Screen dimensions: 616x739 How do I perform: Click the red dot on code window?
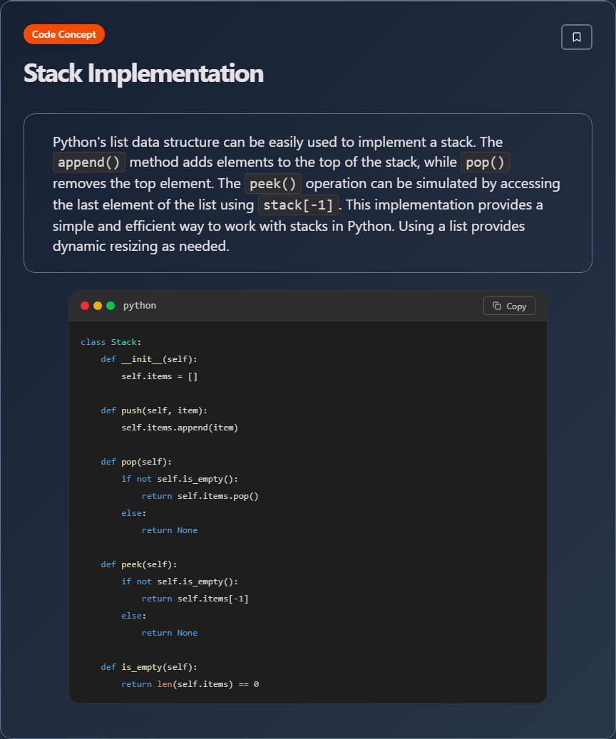pyautogui.click(x=85, y=306)
